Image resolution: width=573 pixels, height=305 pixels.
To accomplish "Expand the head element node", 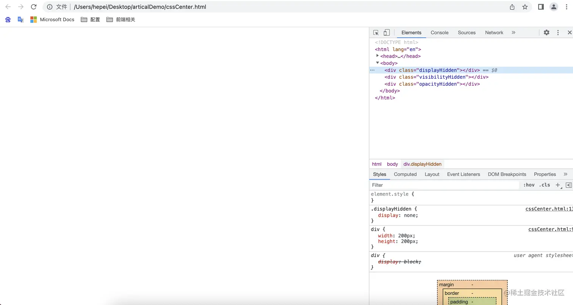I will click(x=377, y=56).
